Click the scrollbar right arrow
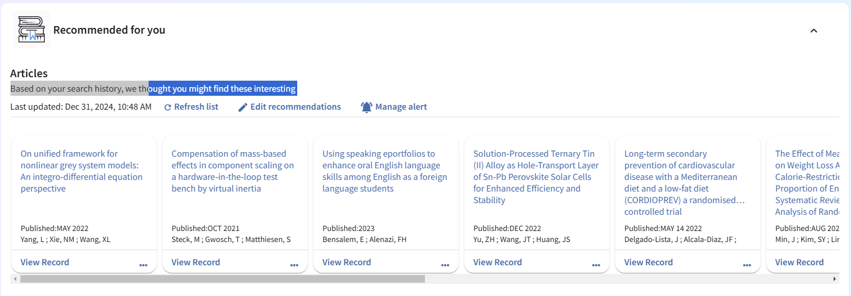Image resolution: width=851 pixels, height=296 pixels. 835,279
